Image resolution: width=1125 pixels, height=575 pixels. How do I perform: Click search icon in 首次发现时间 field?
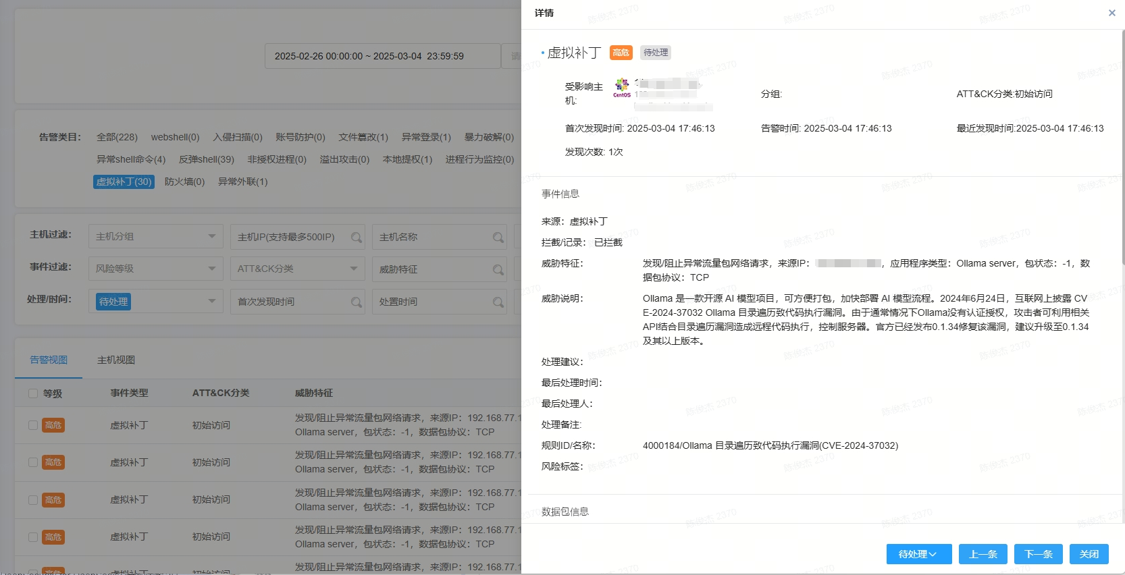356,302
